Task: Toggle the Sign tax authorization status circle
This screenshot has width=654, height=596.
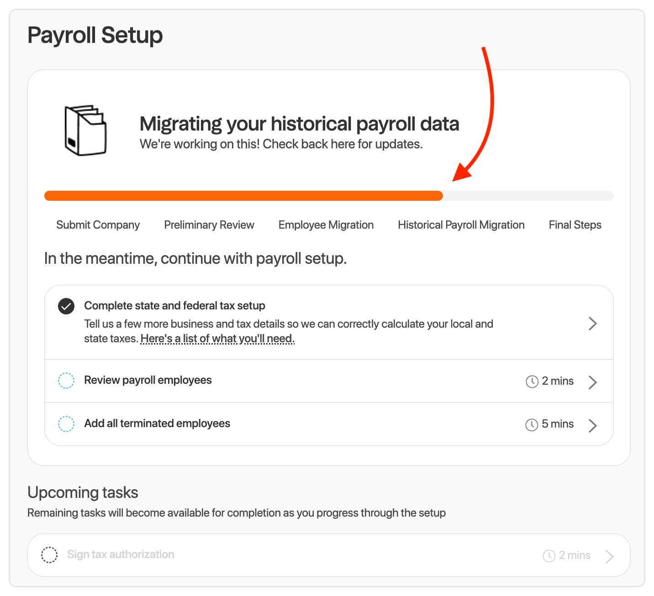Action: tap(49, 555)
